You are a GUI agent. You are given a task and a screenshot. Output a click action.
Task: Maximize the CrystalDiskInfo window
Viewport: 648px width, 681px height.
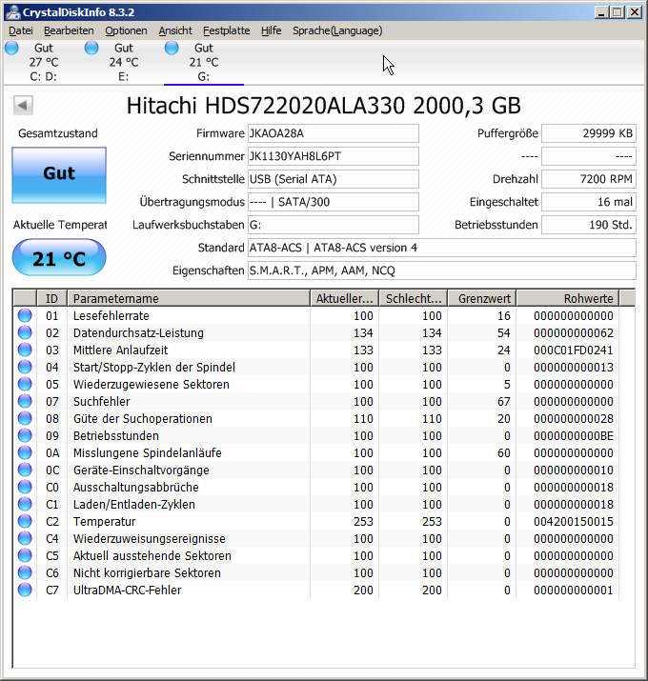coord(618,12)
